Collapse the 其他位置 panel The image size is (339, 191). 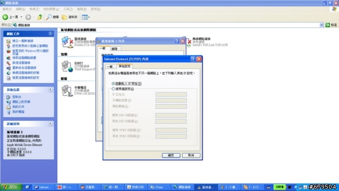click(50, 90)
